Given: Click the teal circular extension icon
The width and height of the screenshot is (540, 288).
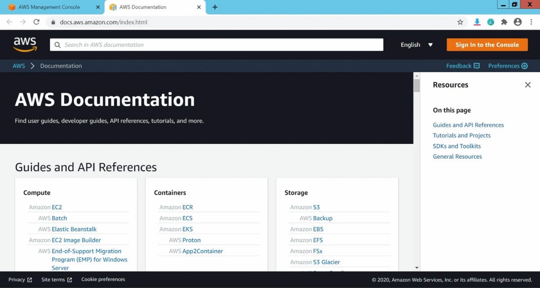Looking at the screenshot, I should click(x=490, y=22).
